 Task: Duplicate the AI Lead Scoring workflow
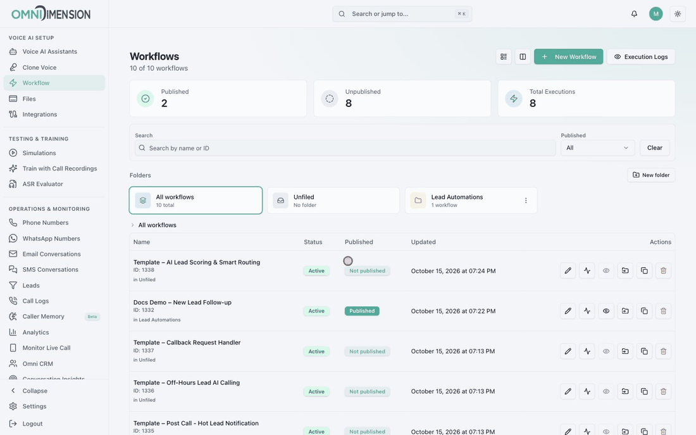click(x=644, y=270)
